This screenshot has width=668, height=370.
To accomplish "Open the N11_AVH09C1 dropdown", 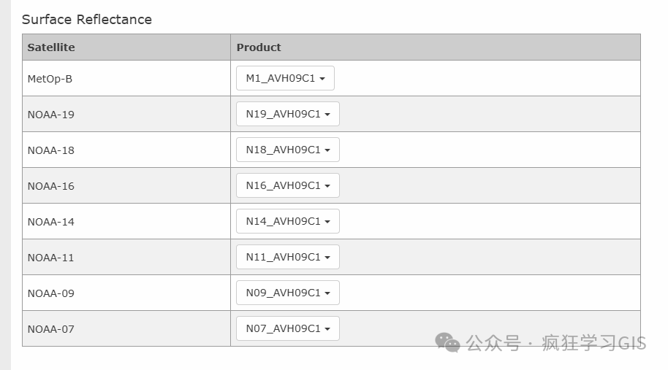I will pos(287,257).
